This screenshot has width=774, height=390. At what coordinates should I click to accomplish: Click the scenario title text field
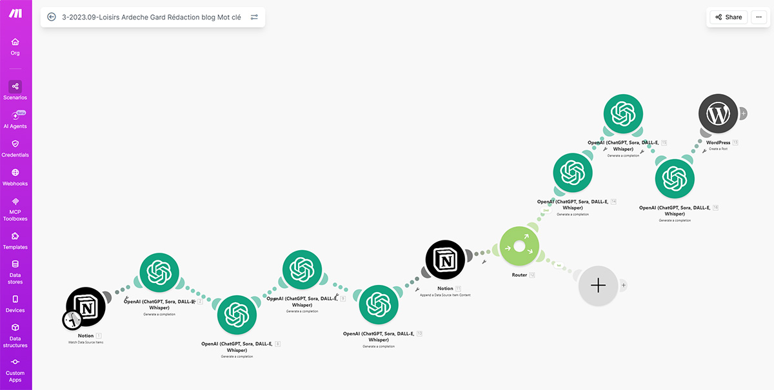click(x=152, y=17)
